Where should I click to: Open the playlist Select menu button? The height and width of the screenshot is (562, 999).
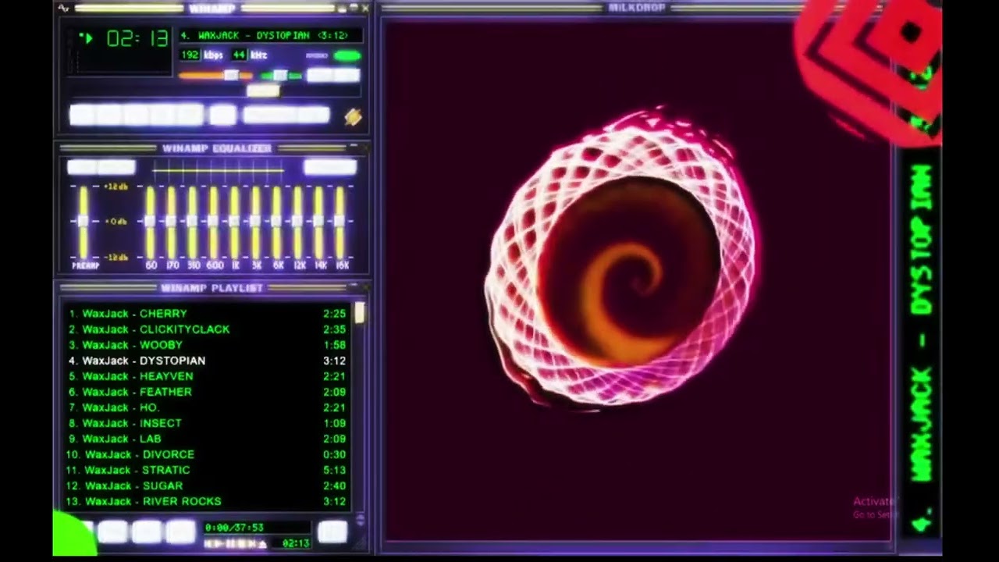(148, 532)
